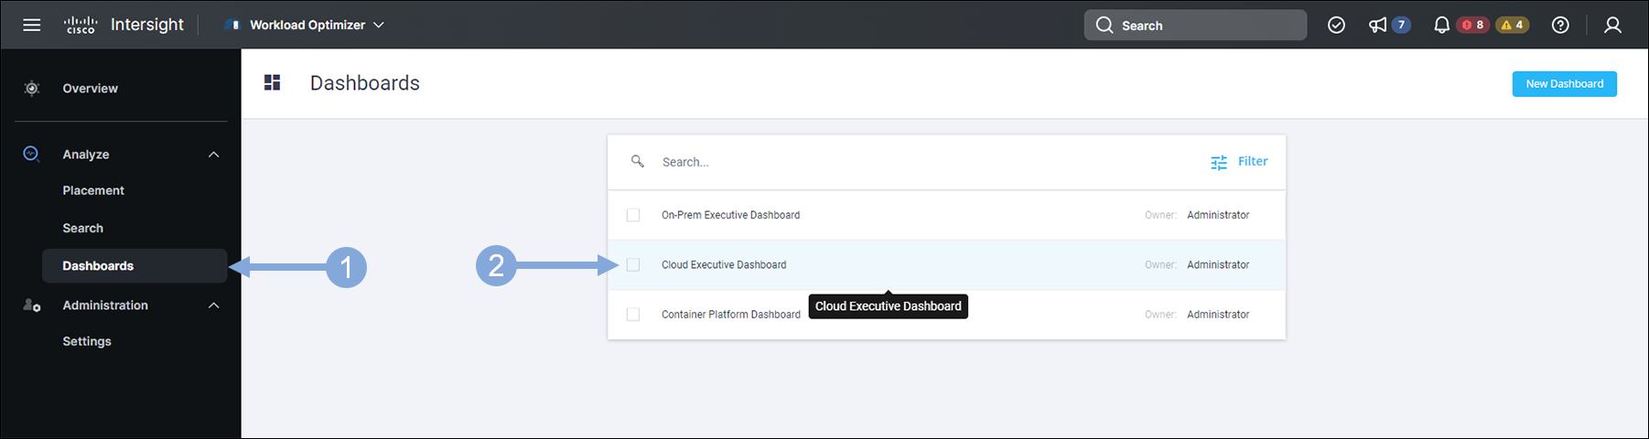Open the announcements megaphone icon
This screenshot has height=439, width=1649.
tap(1377, 25)
